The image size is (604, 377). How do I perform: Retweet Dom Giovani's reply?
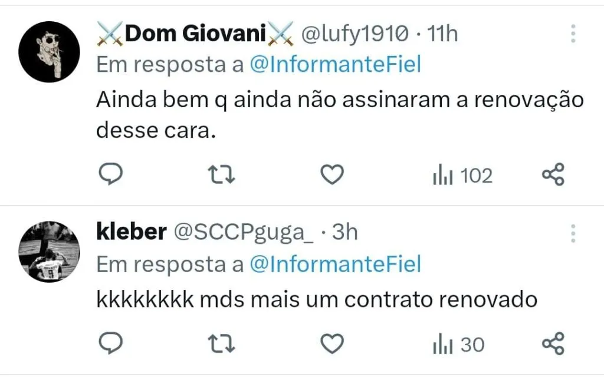click(223, 175)
